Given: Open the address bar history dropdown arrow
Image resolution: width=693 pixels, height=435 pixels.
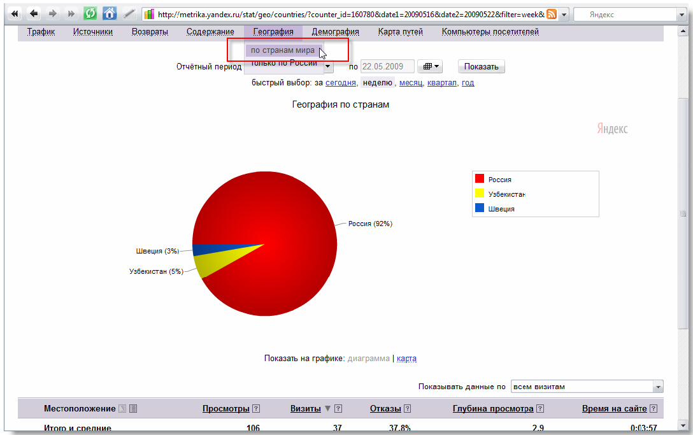Looking at the screenshot, I should 564,15.
